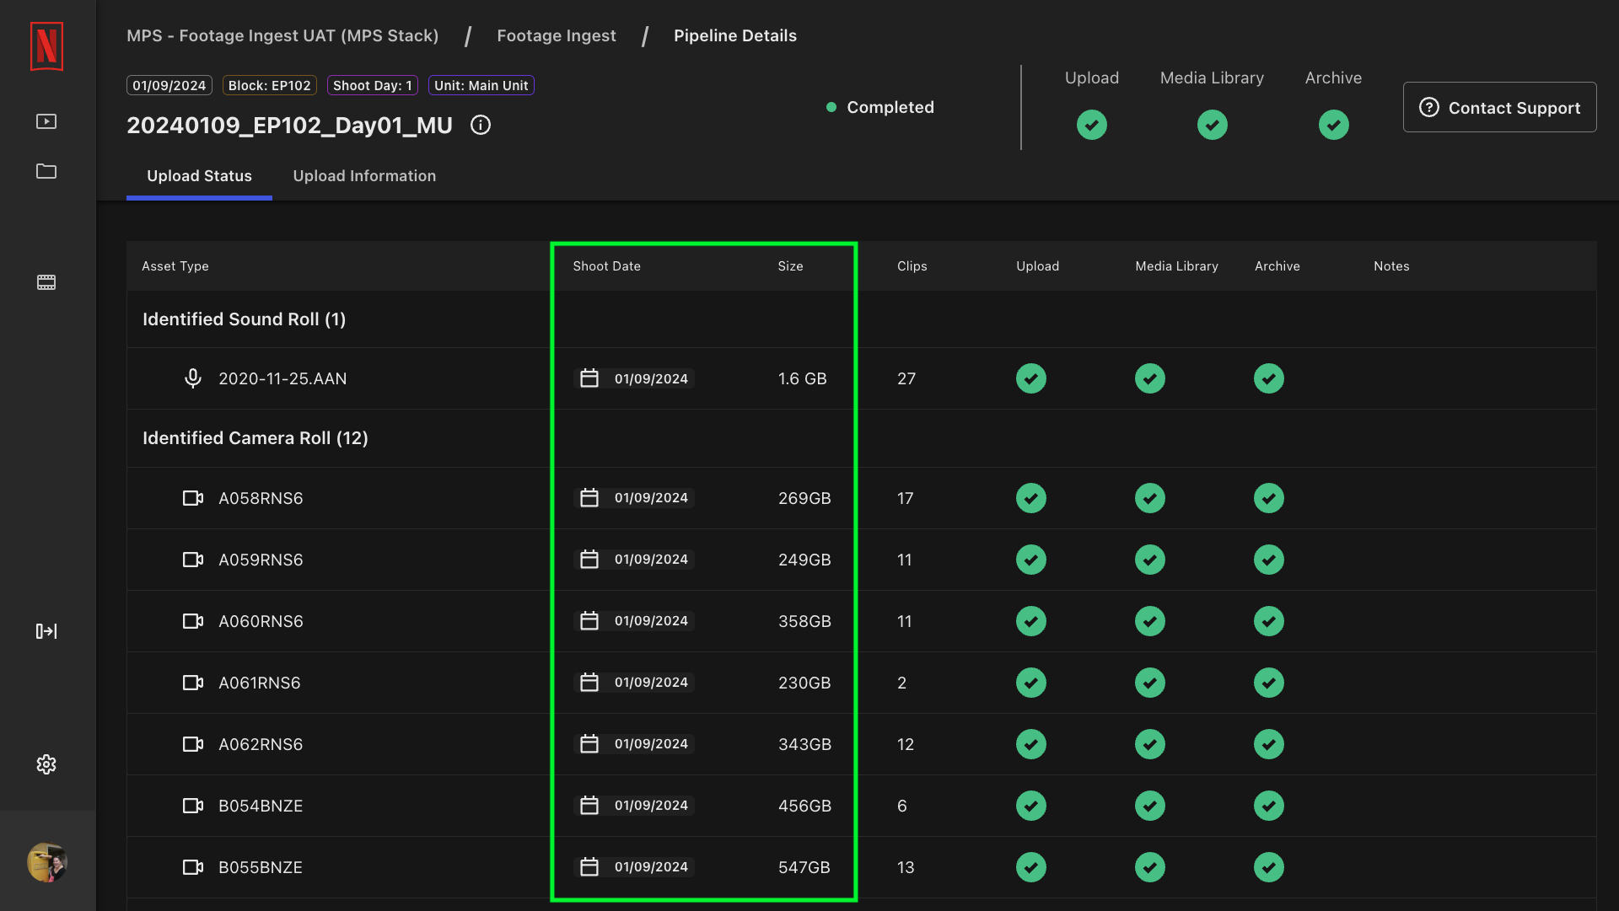Click the Asset Type column header

coord(175,266)
